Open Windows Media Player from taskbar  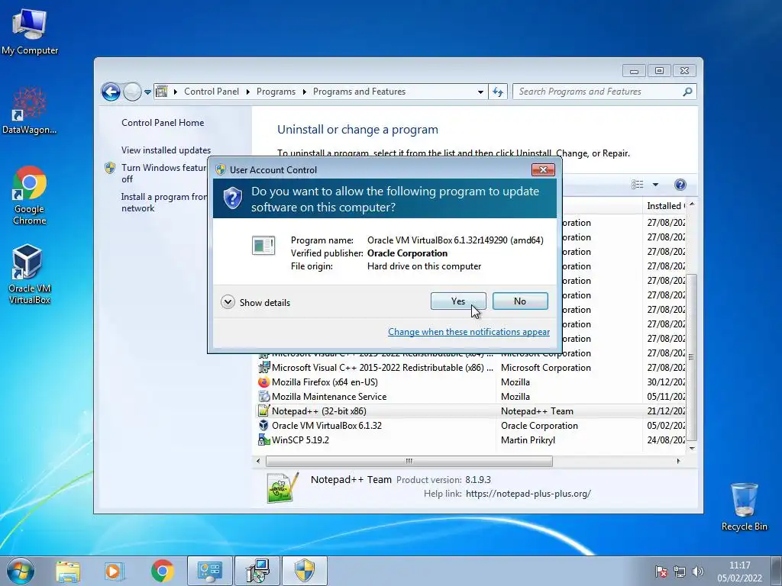tap(114, 572)
